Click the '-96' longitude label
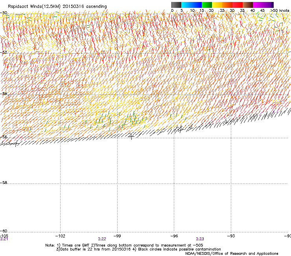This screenshot has height=256, width=291. (x=174, y=236)
